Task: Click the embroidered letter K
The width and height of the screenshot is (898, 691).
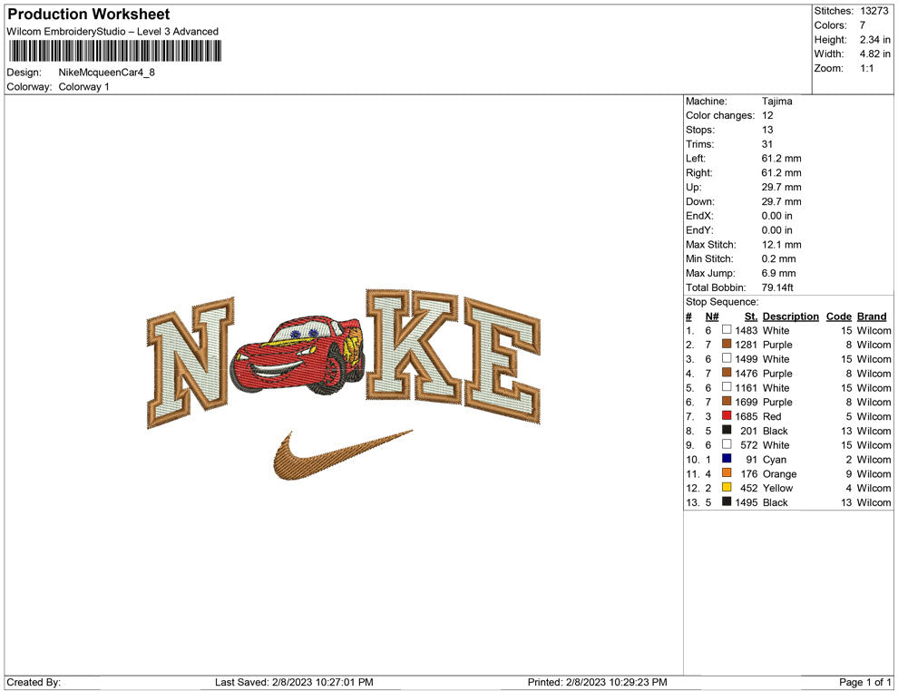Action: (x=414, y=347)
